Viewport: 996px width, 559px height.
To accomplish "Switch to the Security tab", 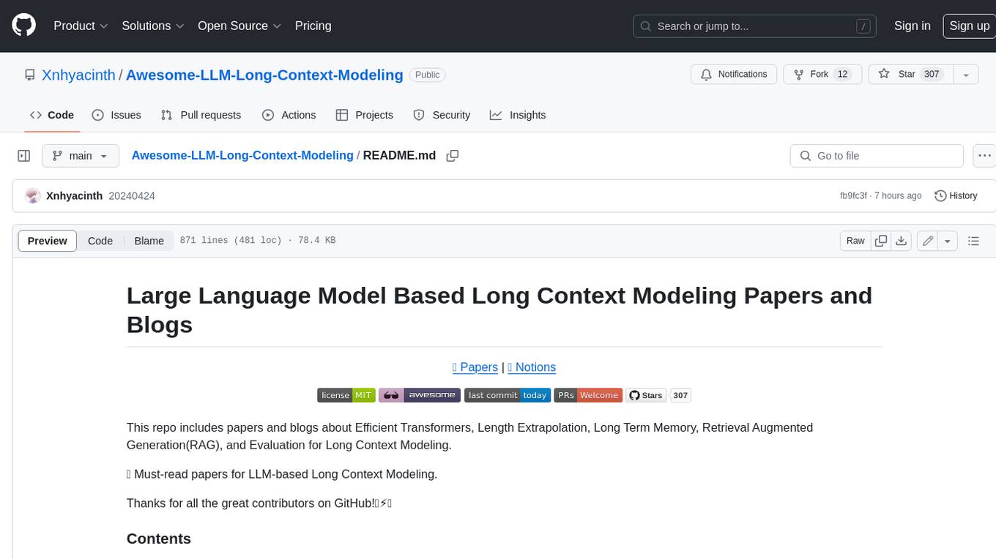I will [442, 115].
